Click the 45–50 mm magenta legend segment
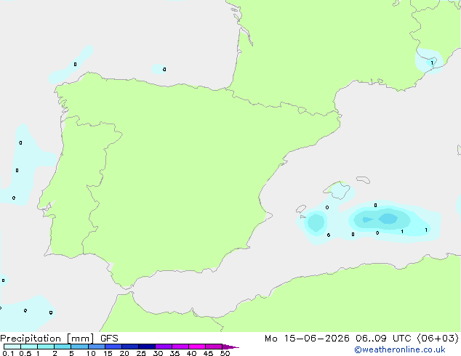This screenshot has width=461, height=356. (x=214, y=347)
